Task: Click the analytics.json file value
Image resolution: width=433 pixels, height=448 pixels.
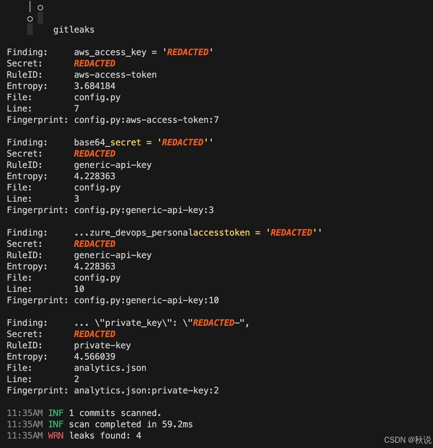Action: coord(110,368)
